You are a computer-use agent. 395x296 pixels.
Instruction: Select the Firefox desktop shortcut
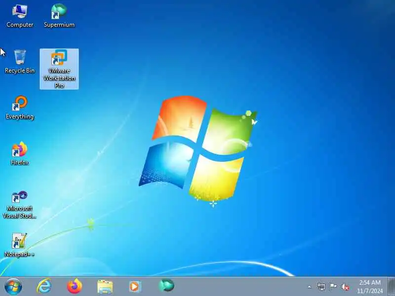coord(20,153)
